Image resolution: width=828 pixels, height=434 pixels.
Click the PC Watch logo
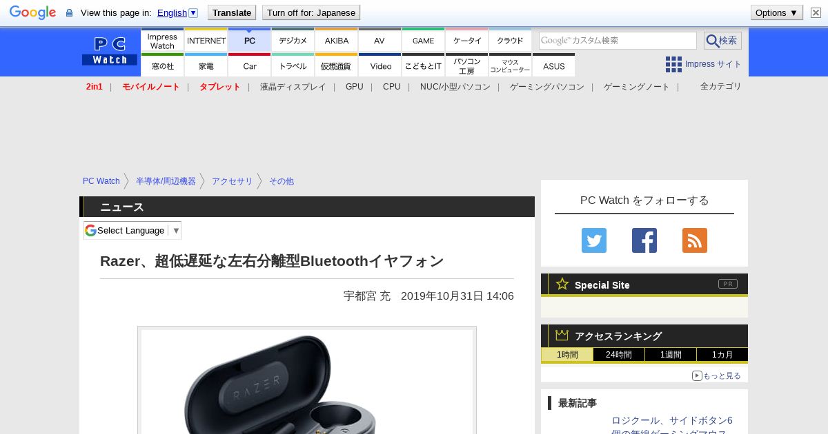coord(110,52)
